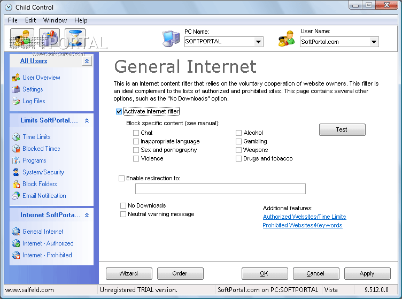The image size is (402, 299).
Task: Open the Window menu
Action: [55, 20]
